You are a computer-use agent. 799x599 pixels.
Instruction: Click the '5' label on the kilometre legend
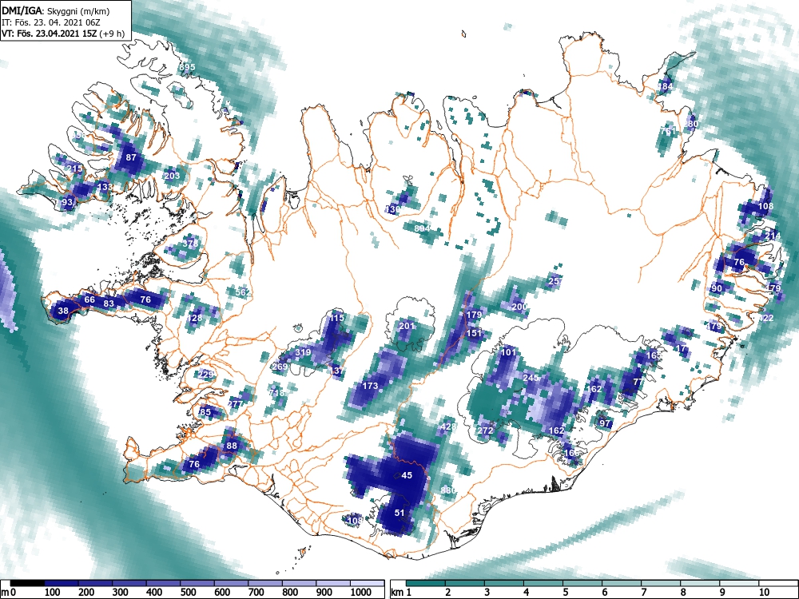(x=565, y=593)
